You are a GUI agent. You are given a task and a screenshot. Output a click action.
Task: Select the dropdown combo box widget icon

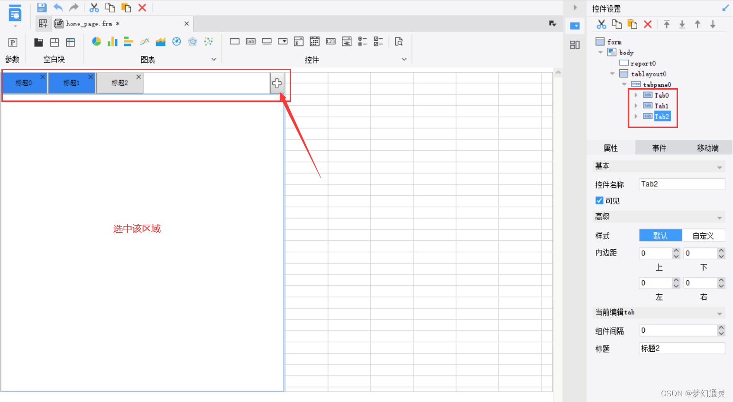[283, 42]
